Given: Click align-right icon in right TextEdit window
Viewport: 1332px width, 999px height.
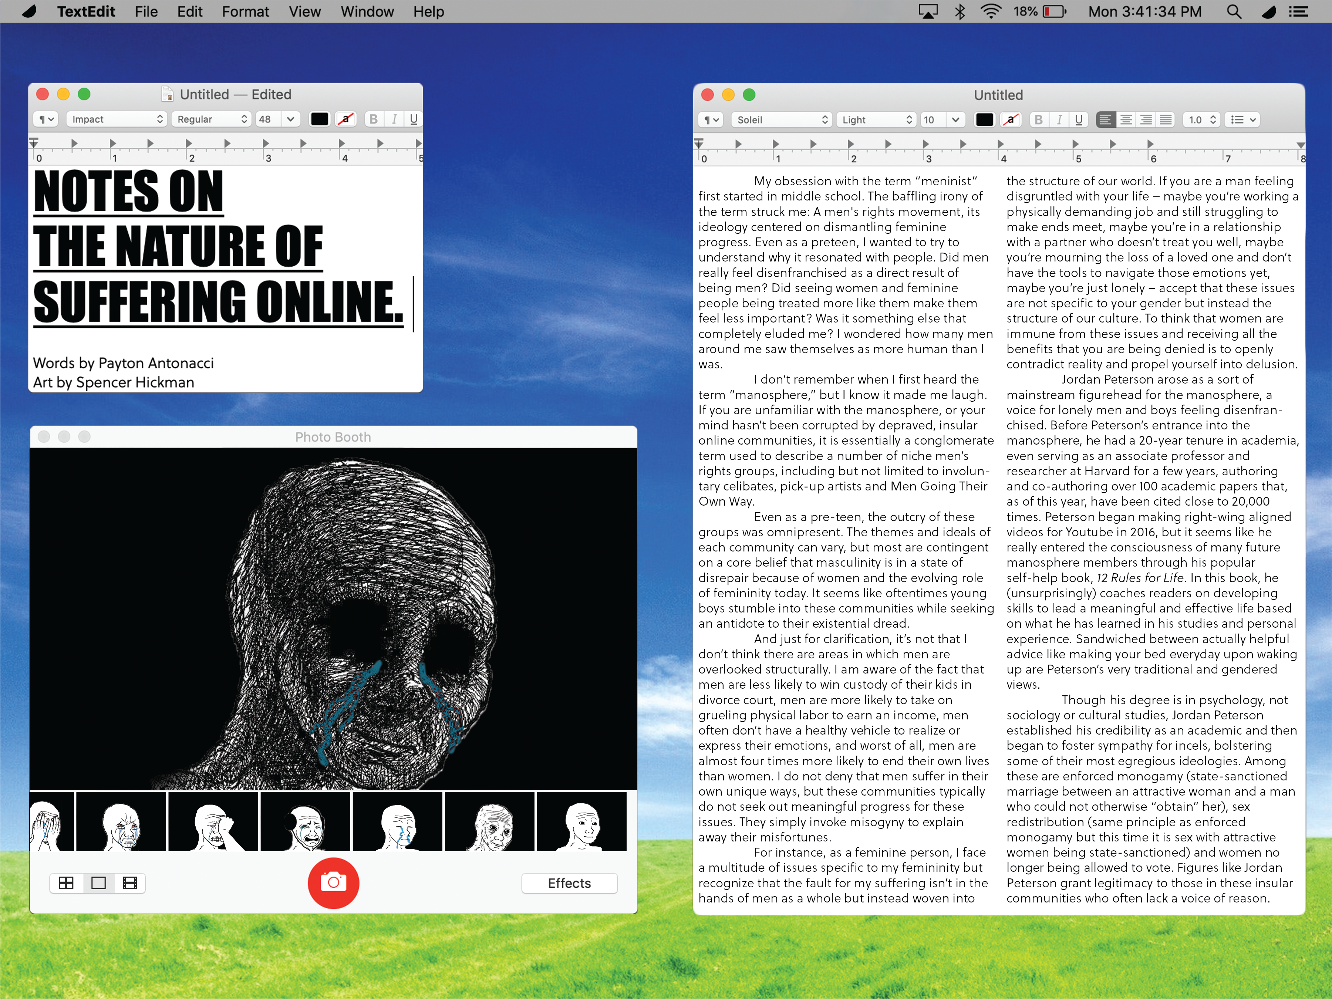Looking at the screenshot, I should click(1146, 120).
